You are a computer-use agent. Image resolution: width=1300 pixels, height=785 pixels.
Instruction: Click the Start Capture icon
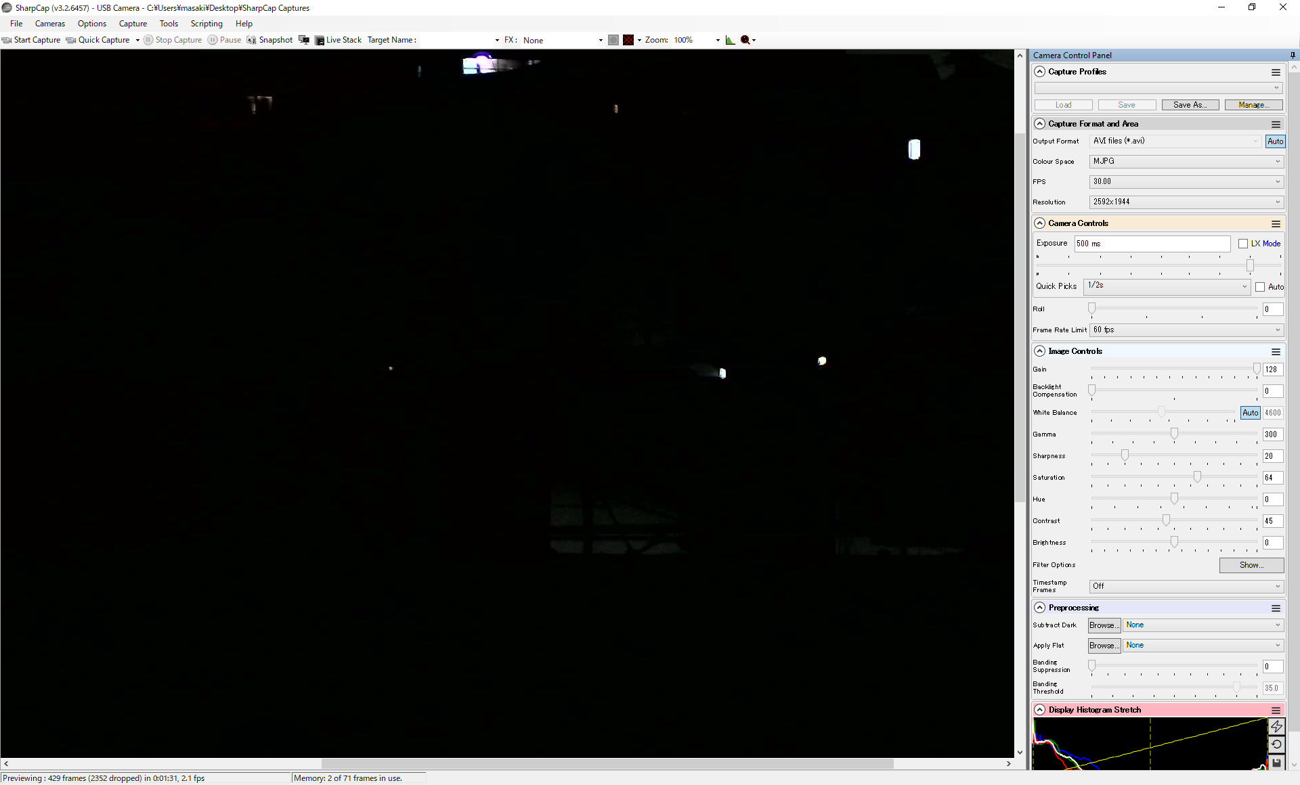(x=7, y=40)
